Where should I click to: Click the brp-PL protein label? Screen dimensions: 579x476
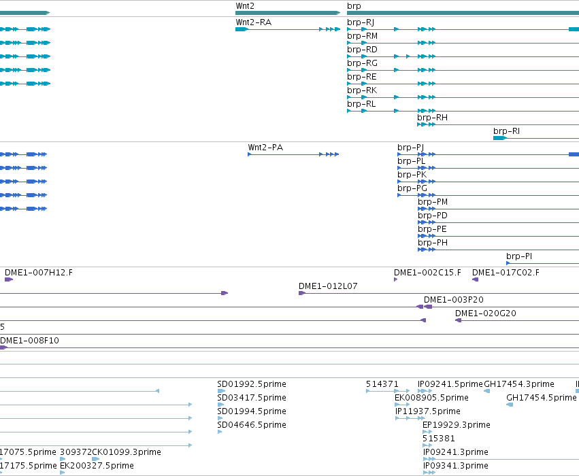pyautogui.click(x=411, y=161)
